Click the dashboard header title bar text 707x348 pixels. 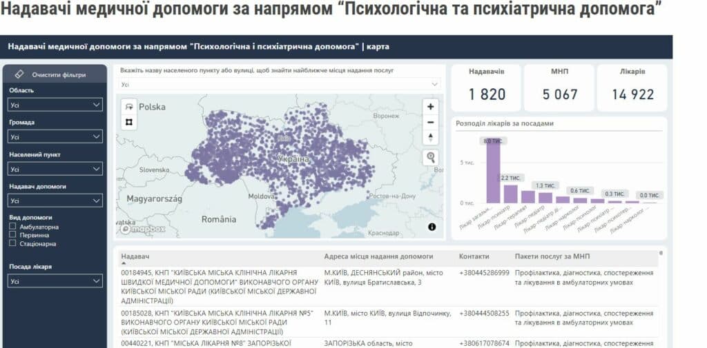coord(198,46)
